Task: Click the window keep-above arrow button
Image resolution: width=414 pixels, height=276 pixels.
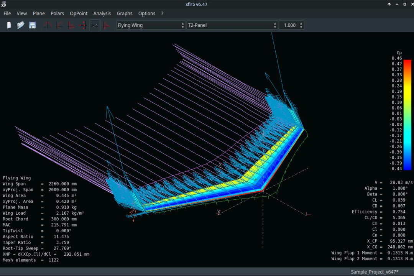Action: pyautogui.click(x=389, y=4)
